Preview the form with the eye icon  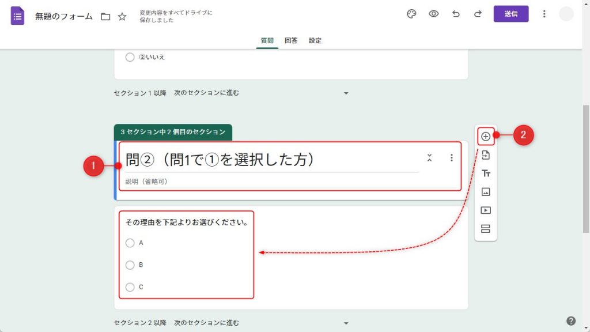(433, 14)
